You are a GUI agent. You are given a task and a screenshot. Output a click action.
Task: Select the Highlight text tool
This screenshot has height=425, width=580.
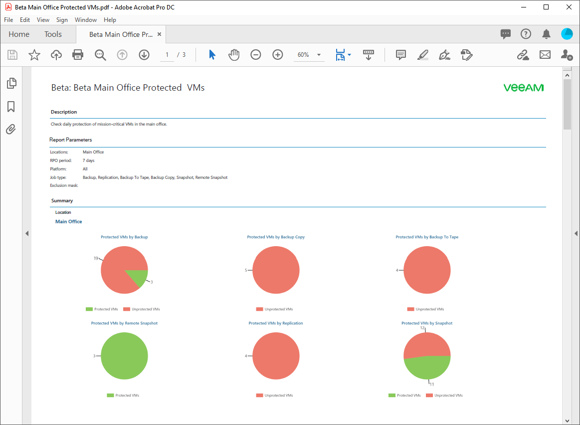(423, 55)
